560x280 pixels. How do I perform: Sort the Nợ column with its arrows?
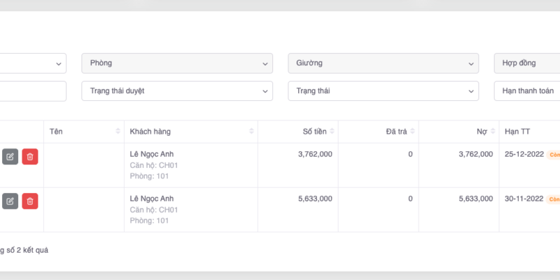[493, 132]
